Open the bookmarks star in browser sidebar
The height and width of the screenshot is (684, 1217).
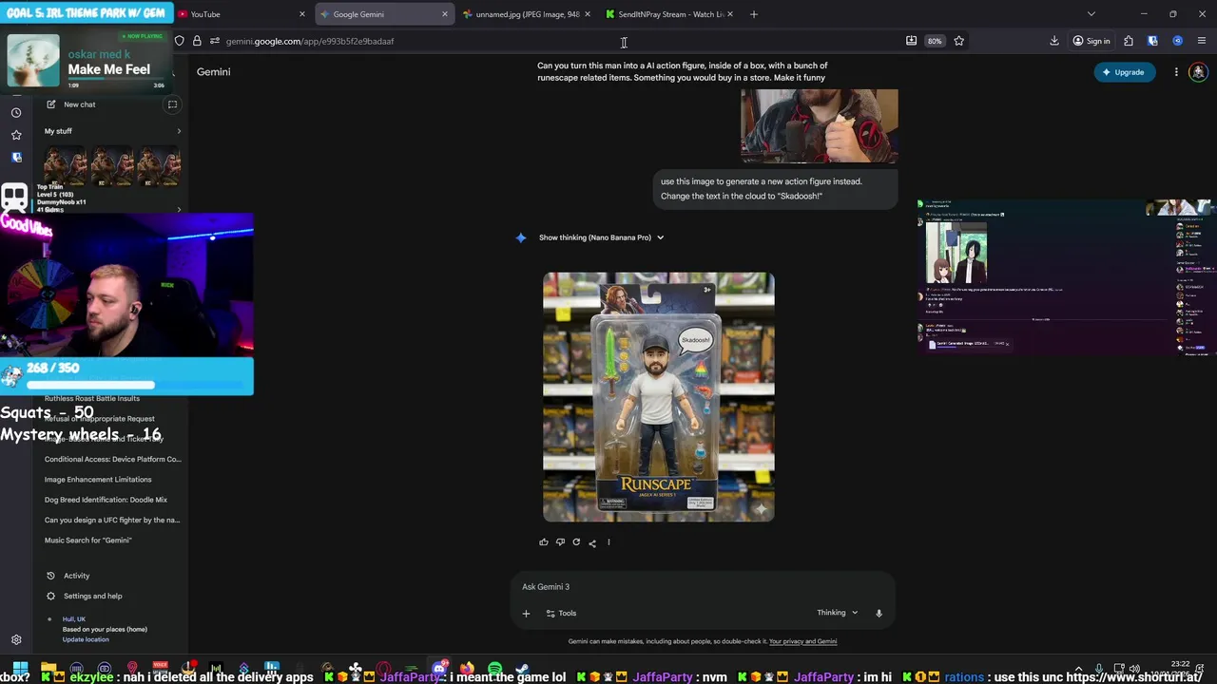tap(16, 135)
